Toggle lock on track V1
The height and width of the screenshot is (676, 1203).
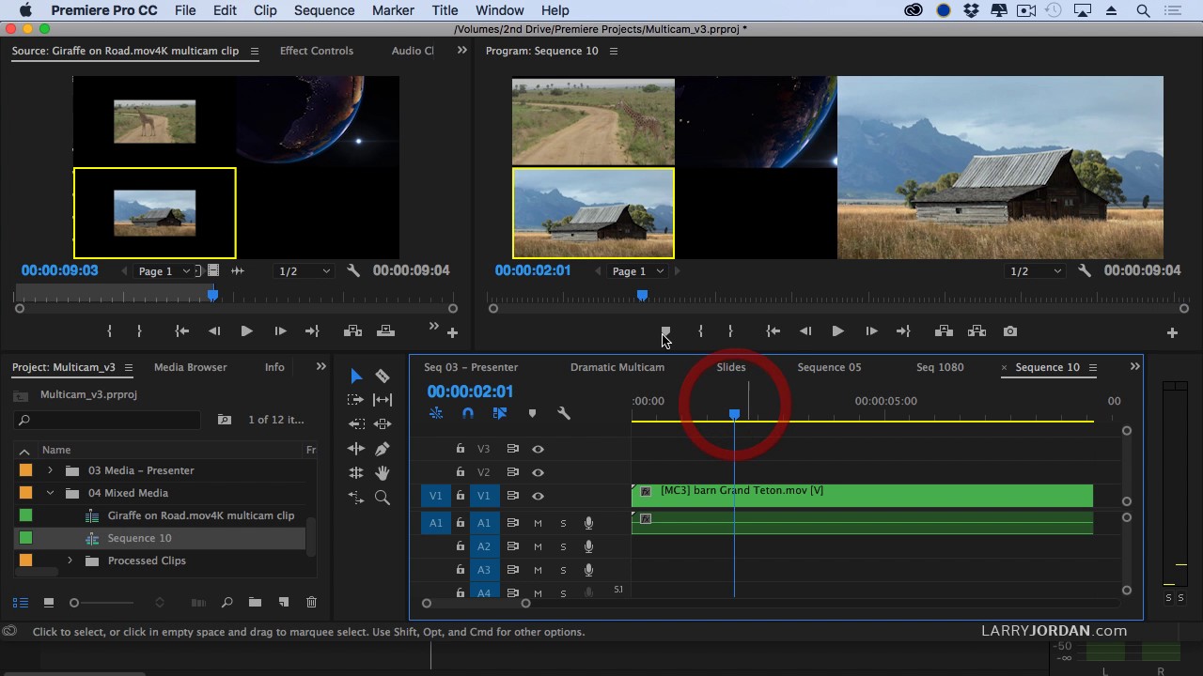click(x=461, y=496)
